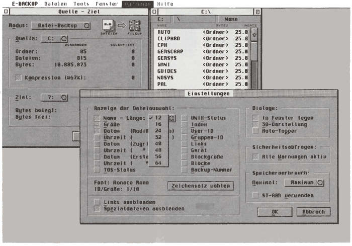Click the fuller box of C:\ window

click(x=257, y=11)
